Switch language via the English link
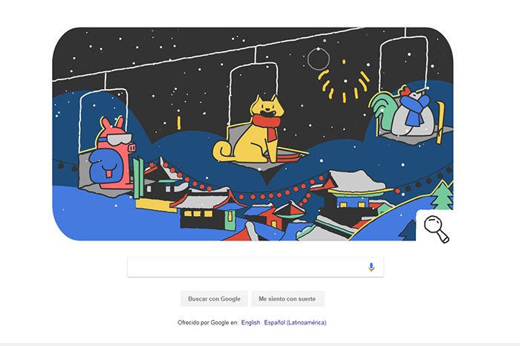 (251, 322)
